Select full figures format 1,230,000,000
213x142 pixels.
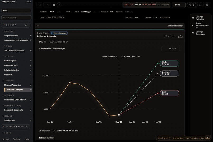point(165,17)
